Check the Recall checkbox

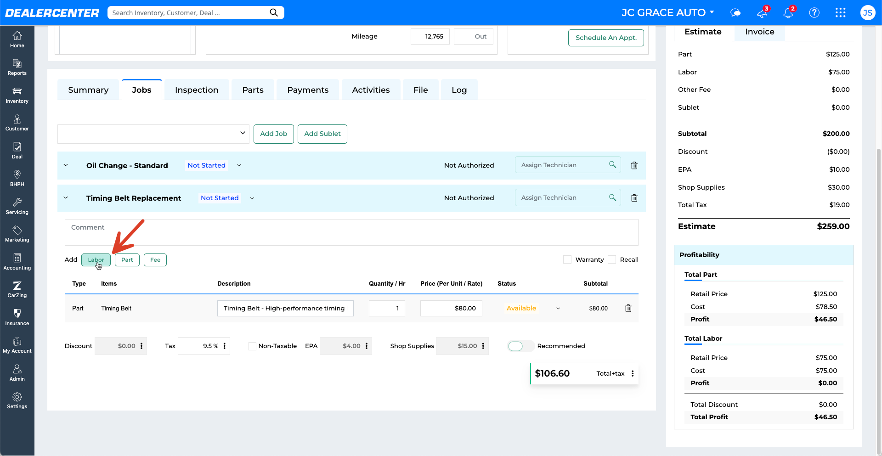(612, 259)
